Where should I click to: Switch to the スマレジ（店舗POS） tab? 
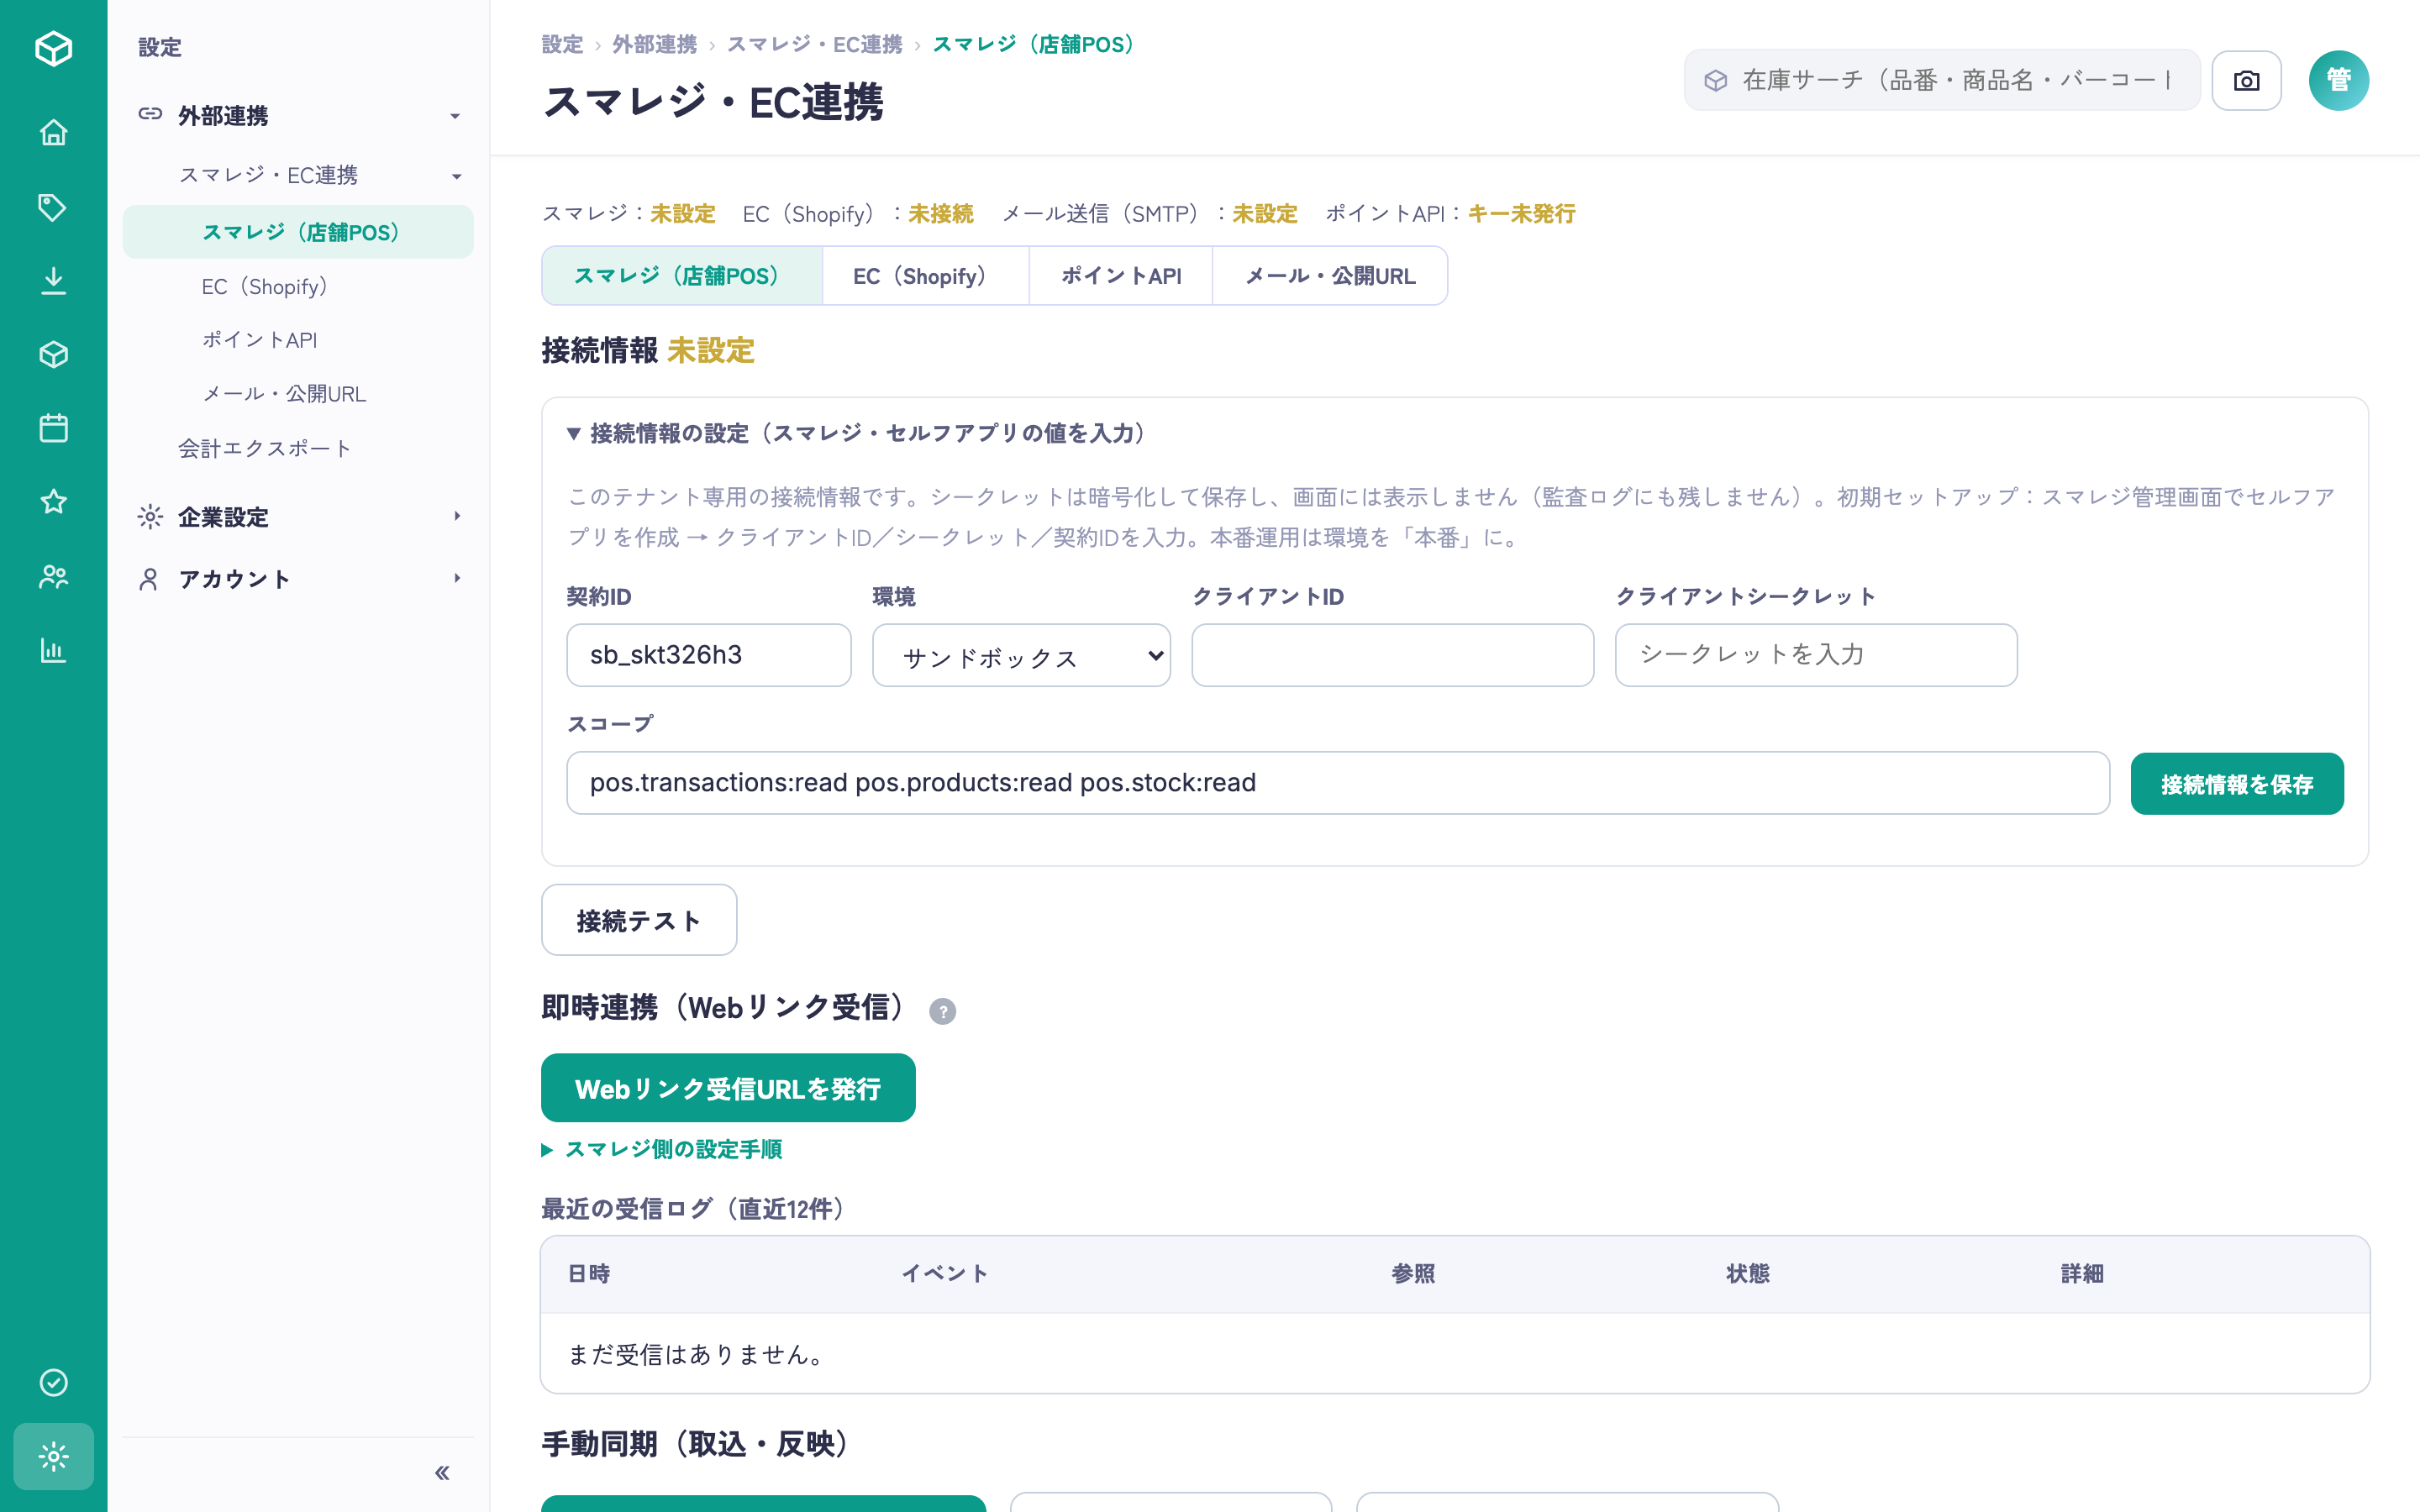682,276
